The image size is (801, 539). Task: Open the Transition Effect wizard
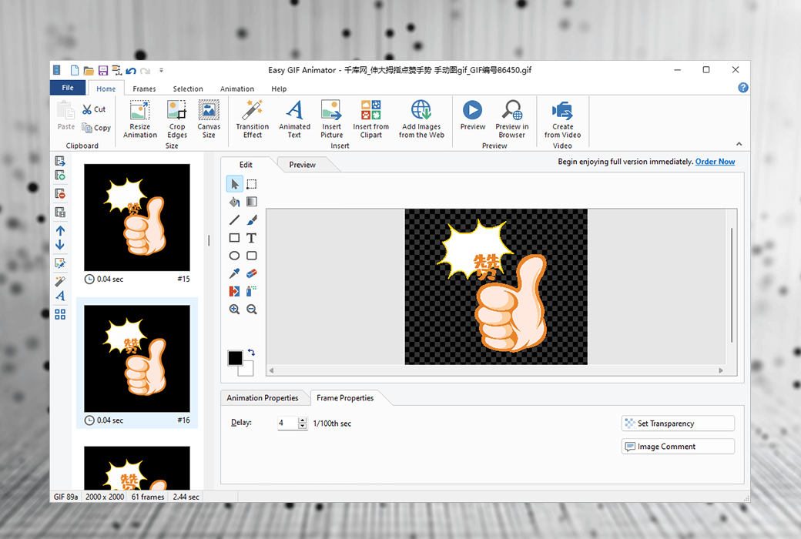252,119
